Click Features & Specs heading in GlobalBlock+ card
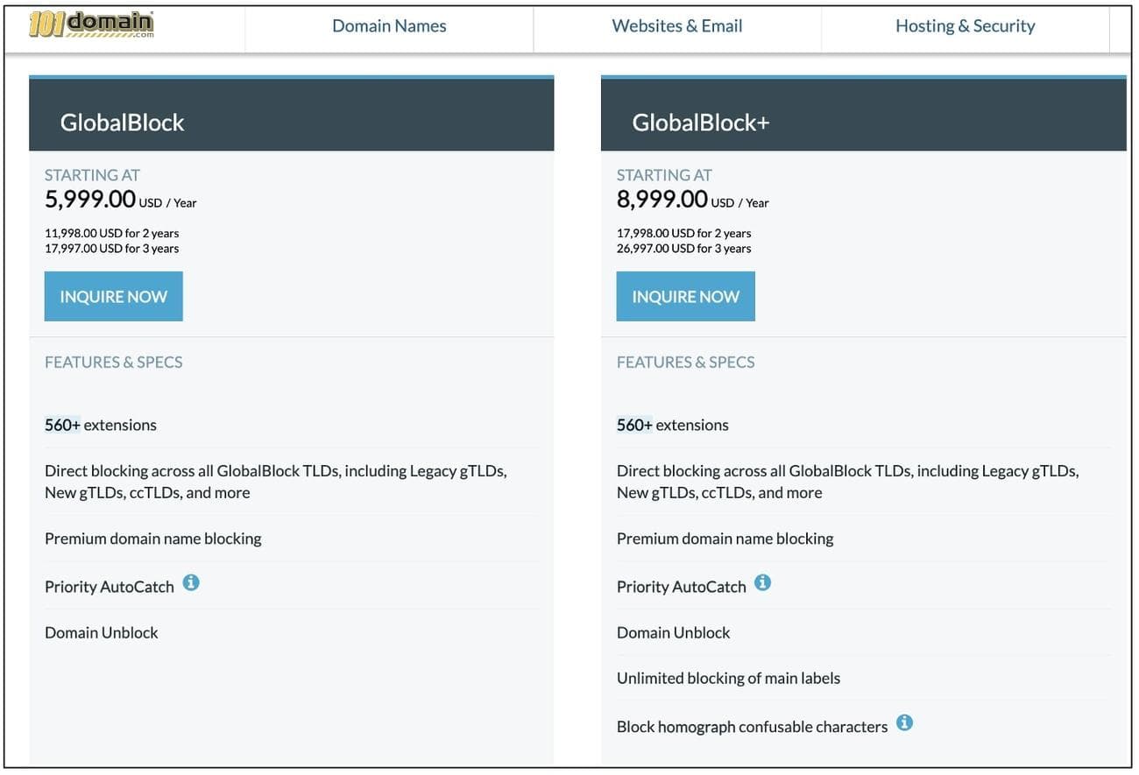 [x=685, y=363]
